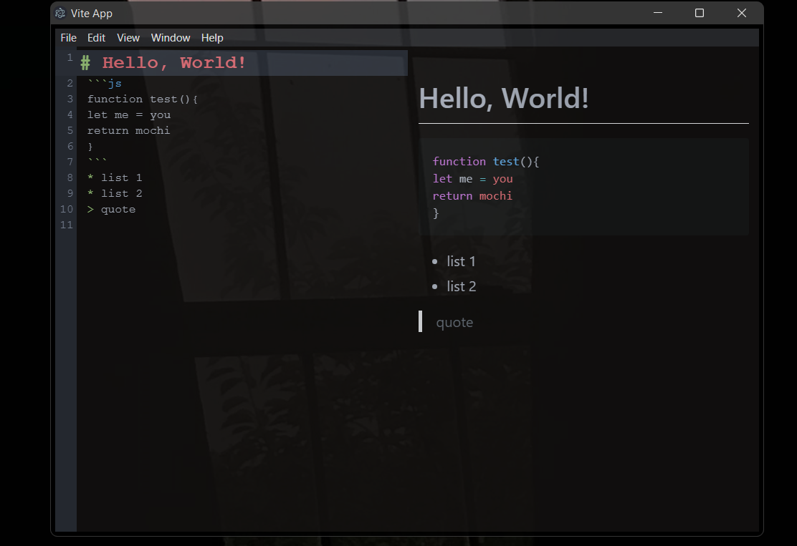The height and width of the screenshot is (546, 797).
Task: Click the "> quote" line in editor
Action: click(x=112, y=209)
